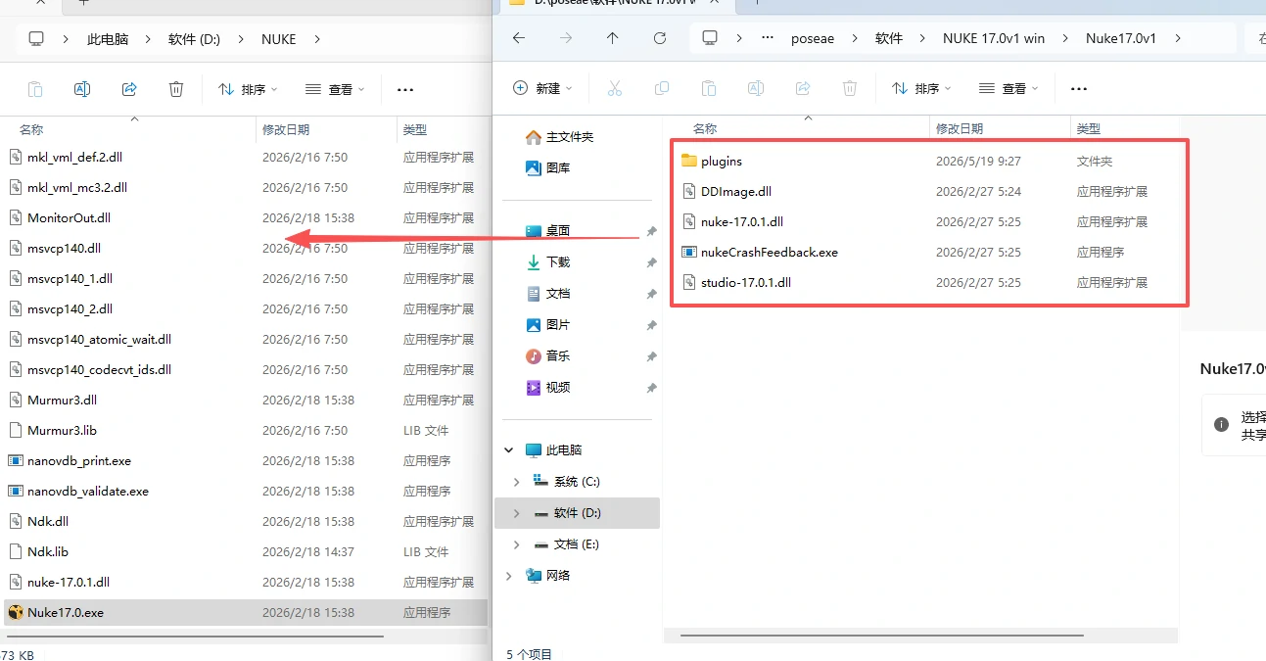Click the Delete trash icon in left window
Viewport: 1266px width, 661px height.
pyautogui.click(x=176, y=89)
